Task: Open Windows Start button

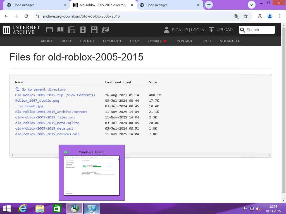Action: [x=7, y=208]
